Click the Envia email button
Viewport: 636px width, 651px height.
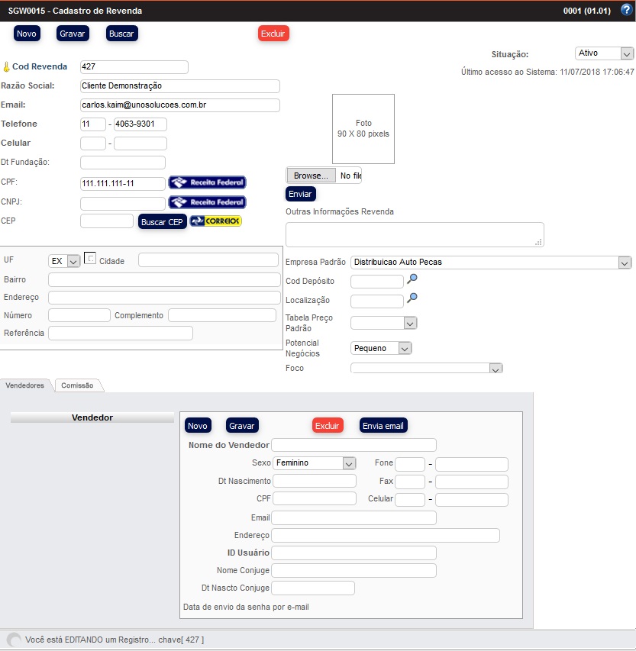(383, 426)
